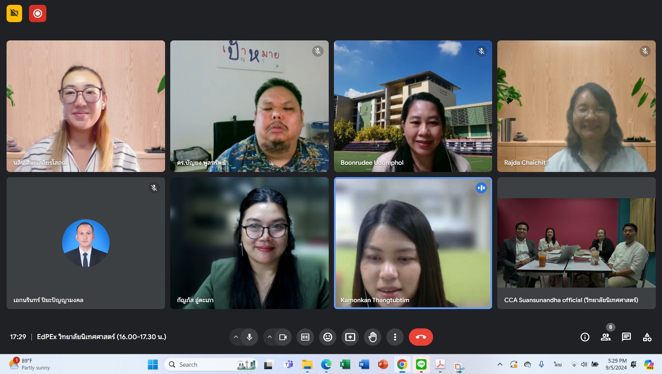Leave the call with red hang-up button
Screen dimensions: 662x374
(x=421, y=337)
